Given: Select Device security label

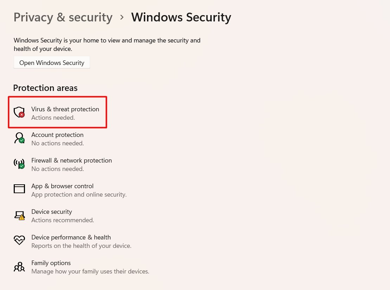Looking at the screenshot, I should pos(52,212).
